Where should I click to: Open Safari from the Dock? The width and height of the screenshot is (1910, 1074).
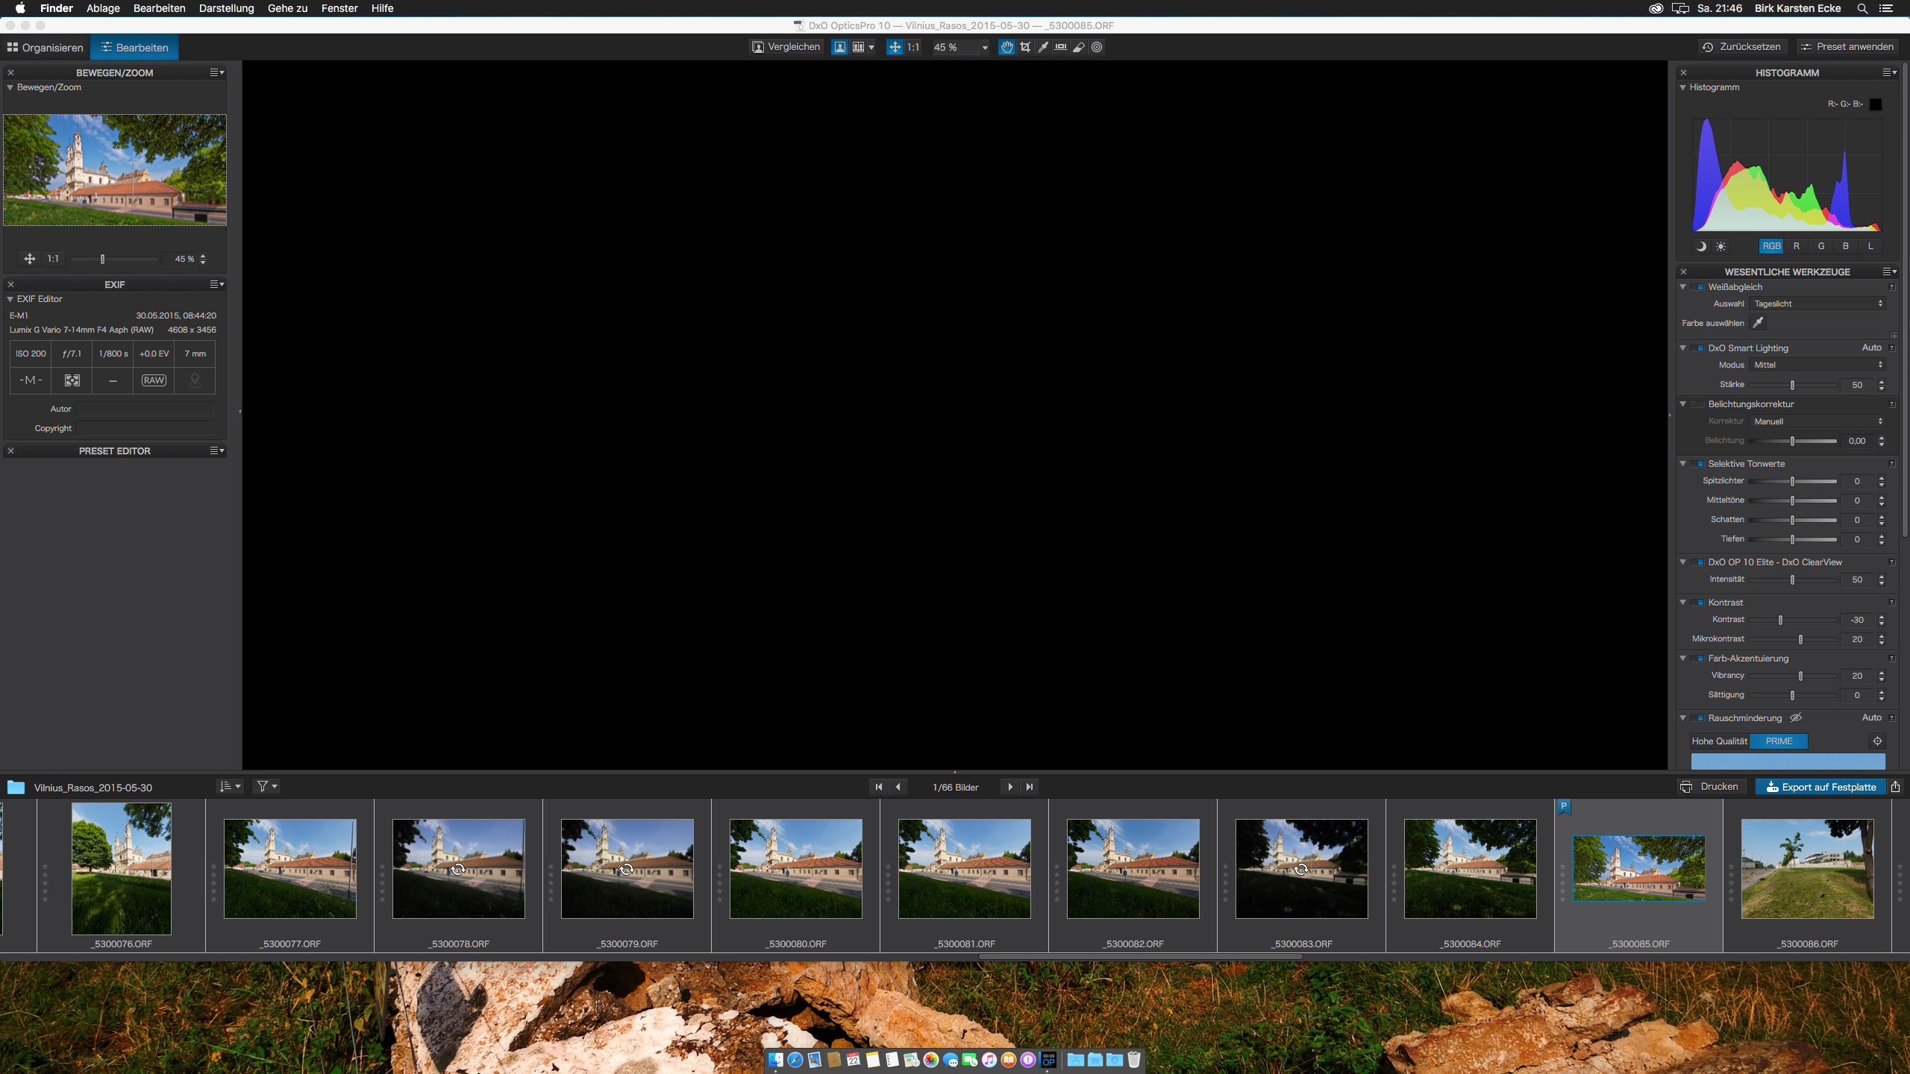[x=795, y=1060]
